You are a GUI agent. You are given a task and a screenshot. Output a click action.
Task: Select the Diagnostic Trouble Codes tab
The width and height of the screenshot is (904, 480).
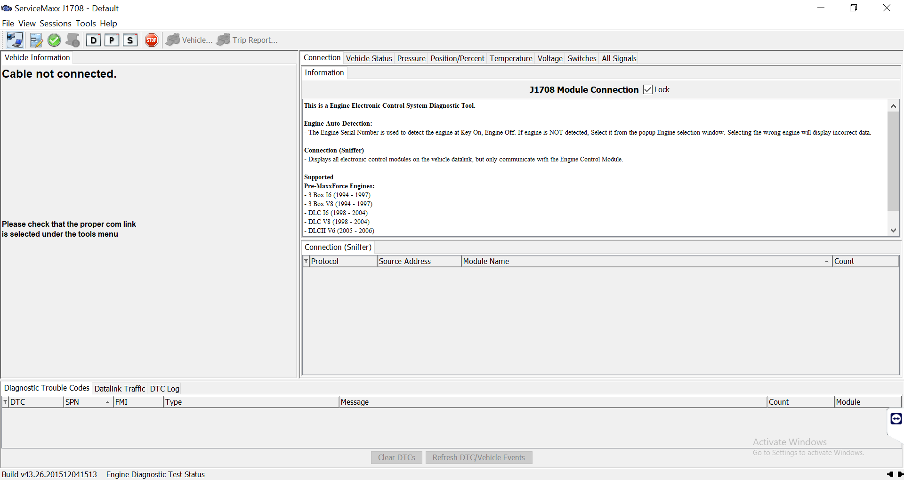tap(47, 388)
